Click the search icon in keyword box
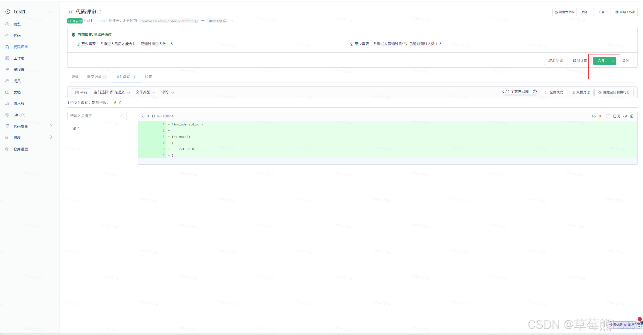The height and width of the screenshot is (335, 643). (x=122, y=116)
